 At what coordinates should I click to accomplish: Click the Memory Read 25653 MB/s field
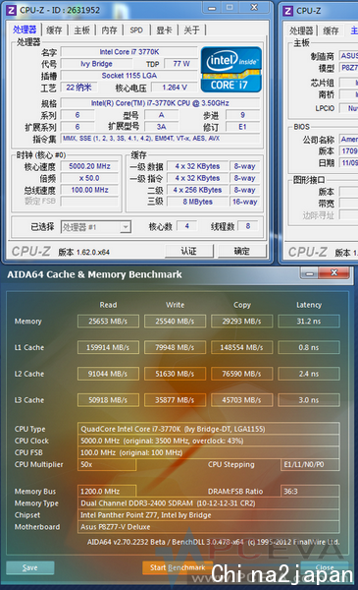tap(108, 322)
